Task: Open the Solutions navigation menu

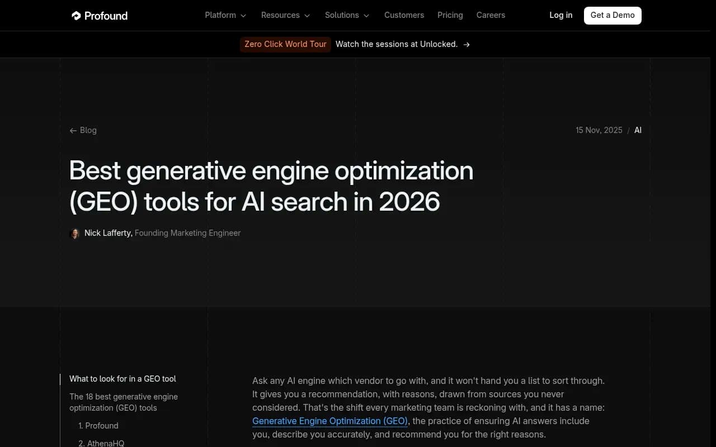Action: pos(347,15)
